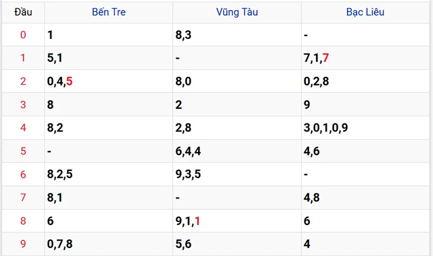Image resolution: width=433 pixels, height=256 pixels.
Task: Click the Vũng Tàu column header
Action: pyautogui.click(x=237, y=12)
